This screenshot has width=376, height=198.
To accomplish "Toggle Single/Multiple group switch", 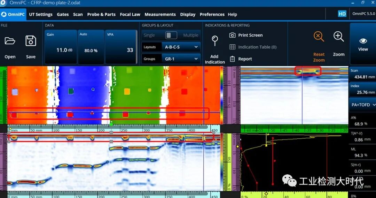I will pyautogui.click(x=171, y=35).
